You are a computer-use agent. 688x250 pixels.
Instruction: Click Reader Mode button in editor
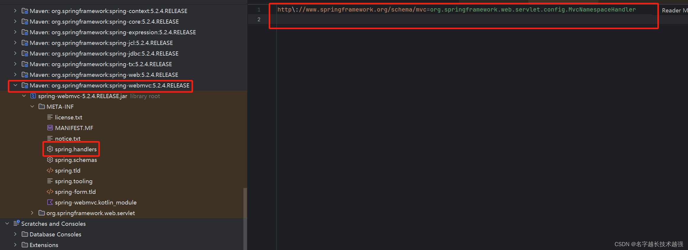(x=674, y=10)
